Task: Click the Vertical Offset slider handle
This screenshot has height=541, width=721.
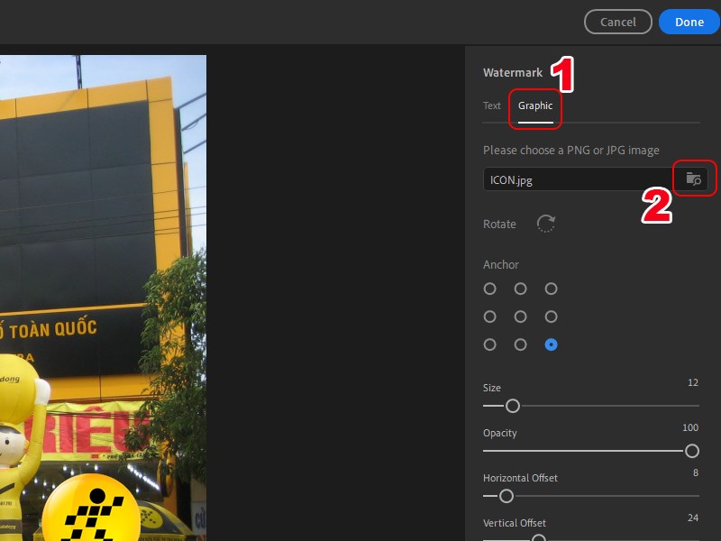Action: pyautogui.click(x=541, y=539)
